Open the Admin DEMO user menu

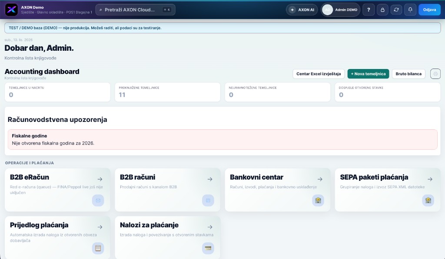(340, 10)
